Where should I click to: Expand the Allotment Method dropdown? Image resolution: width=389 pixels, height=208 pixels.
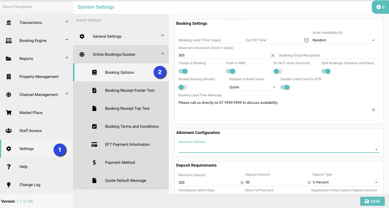point(279,149)
